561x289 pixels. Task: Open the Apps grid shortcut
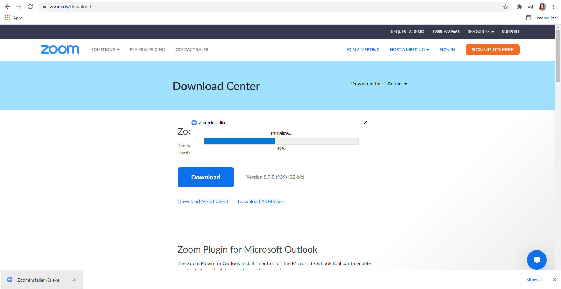(x=14, y=18)
